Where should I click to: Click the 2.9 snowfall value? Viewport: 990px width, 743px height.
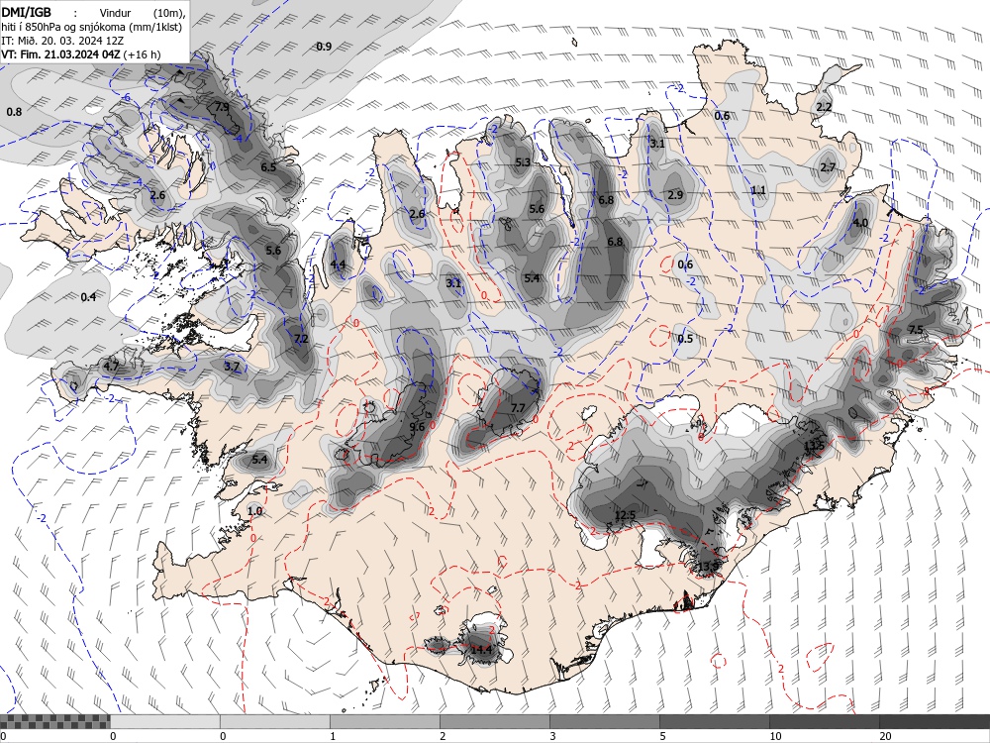675,194
